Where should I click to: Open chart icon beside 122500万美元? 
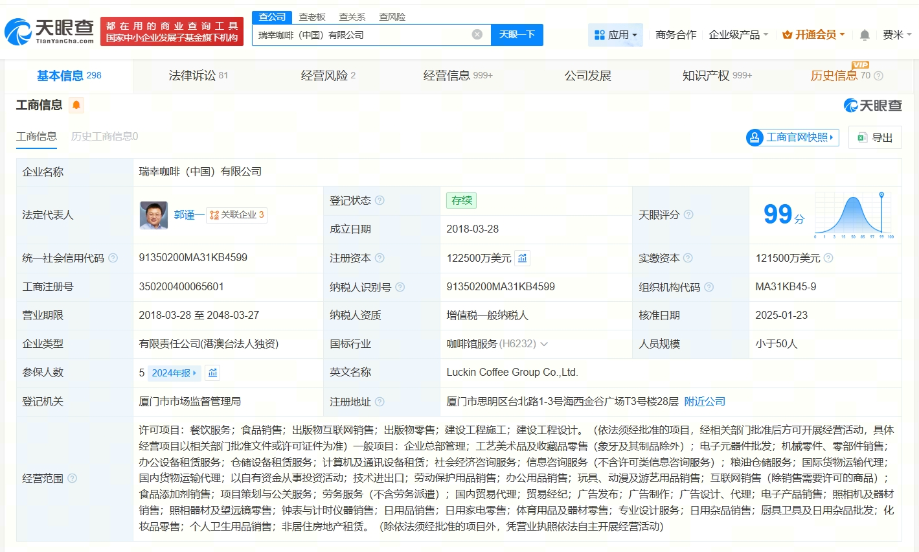(523, 258)
